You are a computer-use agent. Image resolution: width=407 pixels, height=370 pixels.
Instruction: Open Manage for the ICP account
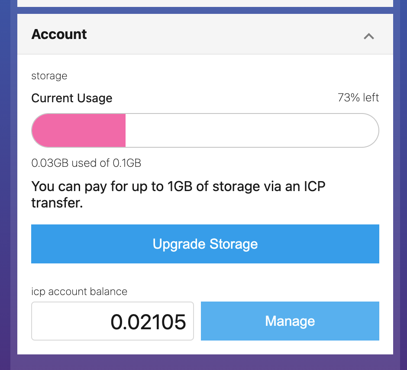click(x=290, y=321)
